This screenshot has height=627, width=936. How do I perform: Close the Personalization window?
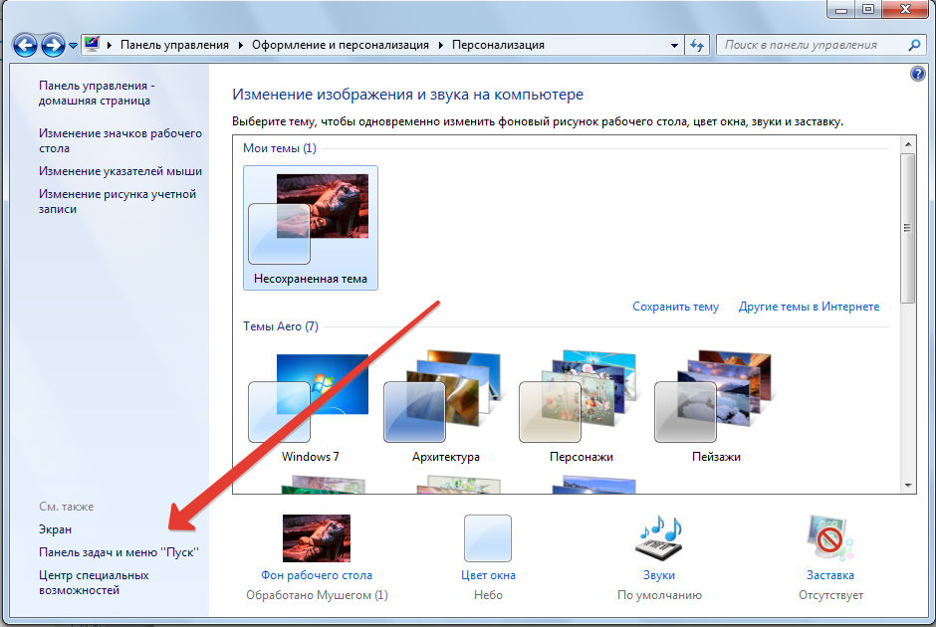pyautogui.click(x=905, y=9)
